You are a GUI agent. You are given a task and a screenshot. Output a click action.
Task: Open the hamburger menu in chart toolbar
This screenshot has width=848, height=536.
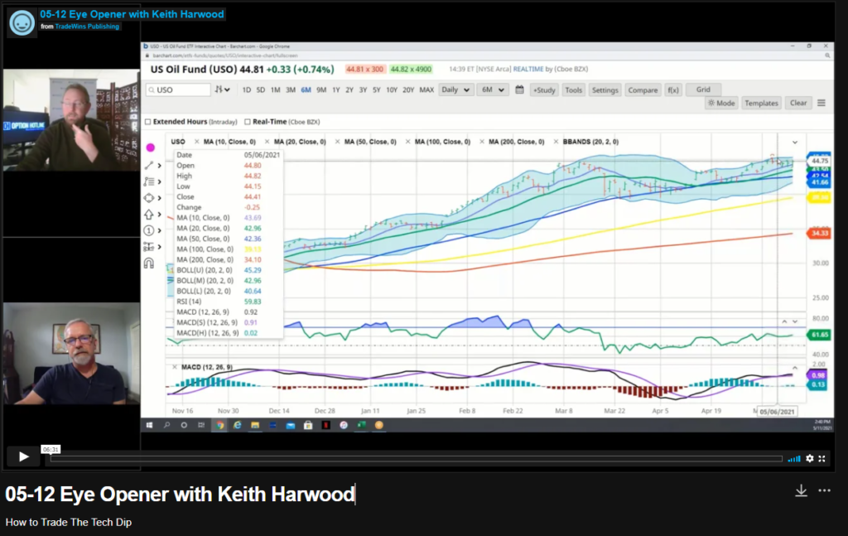pos(821,104)
